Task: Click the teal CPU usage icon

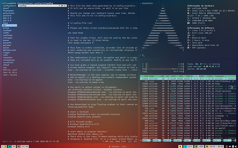Action: point(10,147)
